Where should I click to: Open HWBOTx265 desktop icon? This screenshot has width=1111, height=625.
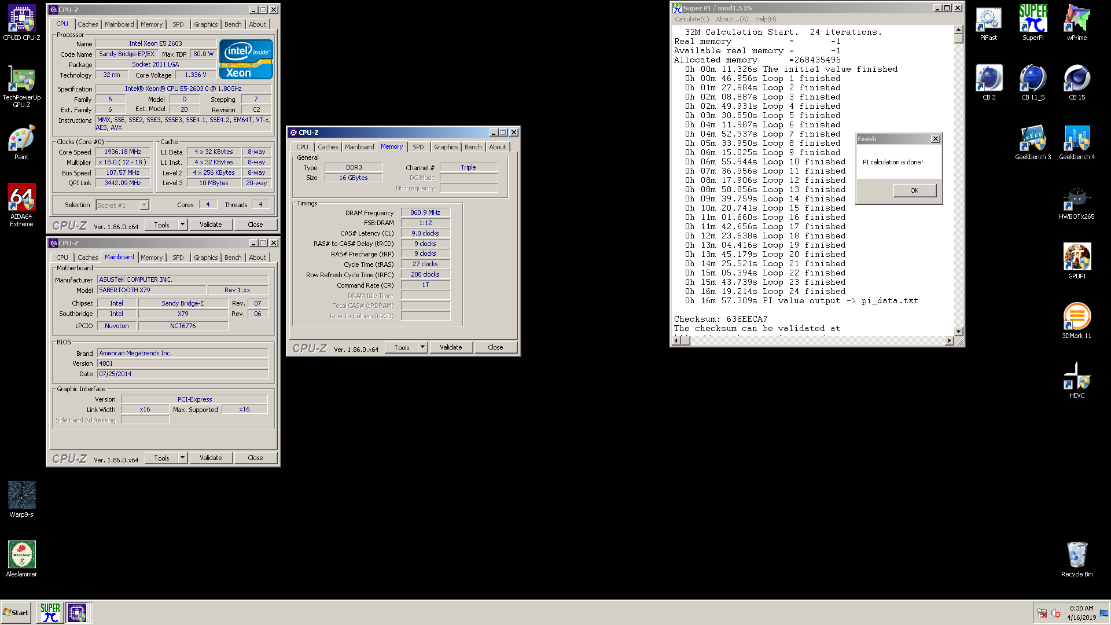pos(1077,202)
